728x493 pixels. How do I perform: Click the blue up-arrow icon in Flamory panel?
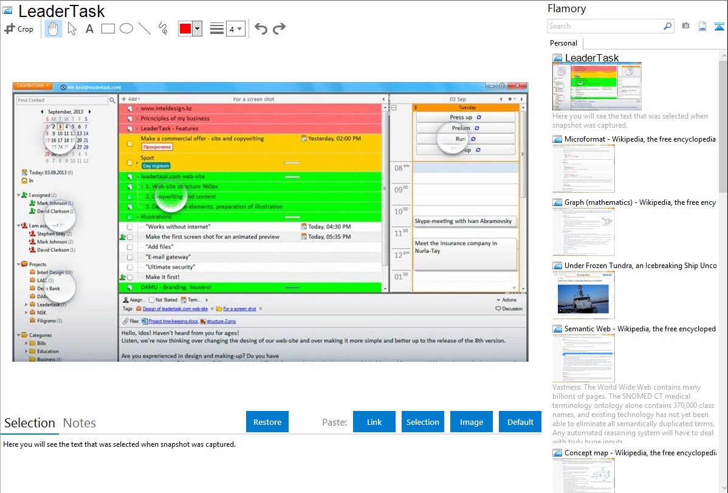[x=719, y=26]
